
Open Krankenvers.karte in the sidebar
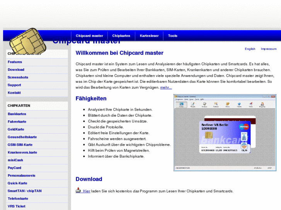[x=37, y=153]
